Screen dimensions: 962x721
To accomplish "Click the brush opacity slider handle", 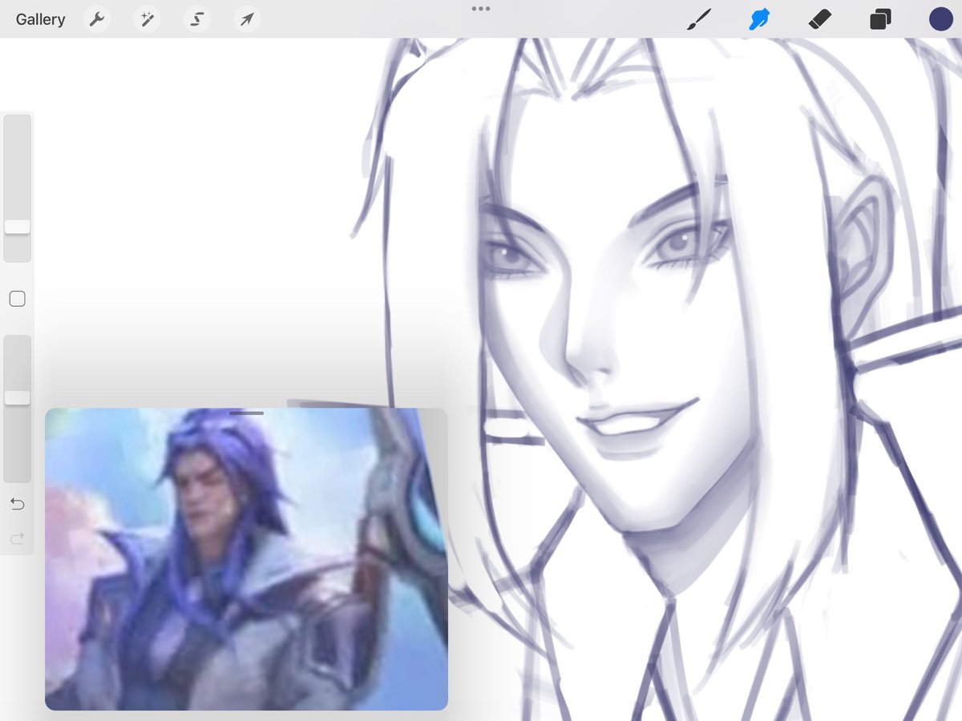I will [x=17, y=397].
